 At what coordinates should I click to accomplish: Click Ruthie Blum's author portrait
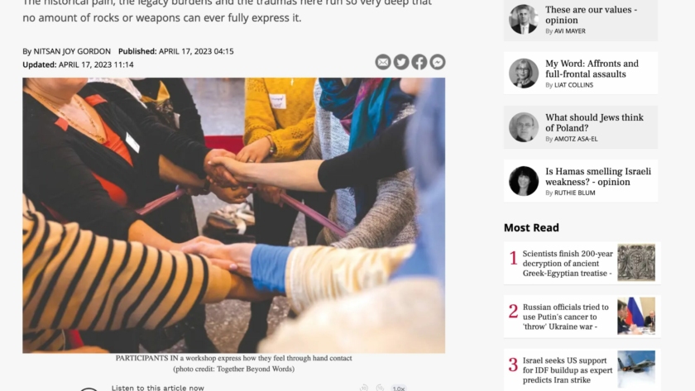pos(524,181)
